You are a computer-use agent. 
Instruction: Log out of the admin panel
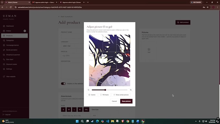[6, 115]
